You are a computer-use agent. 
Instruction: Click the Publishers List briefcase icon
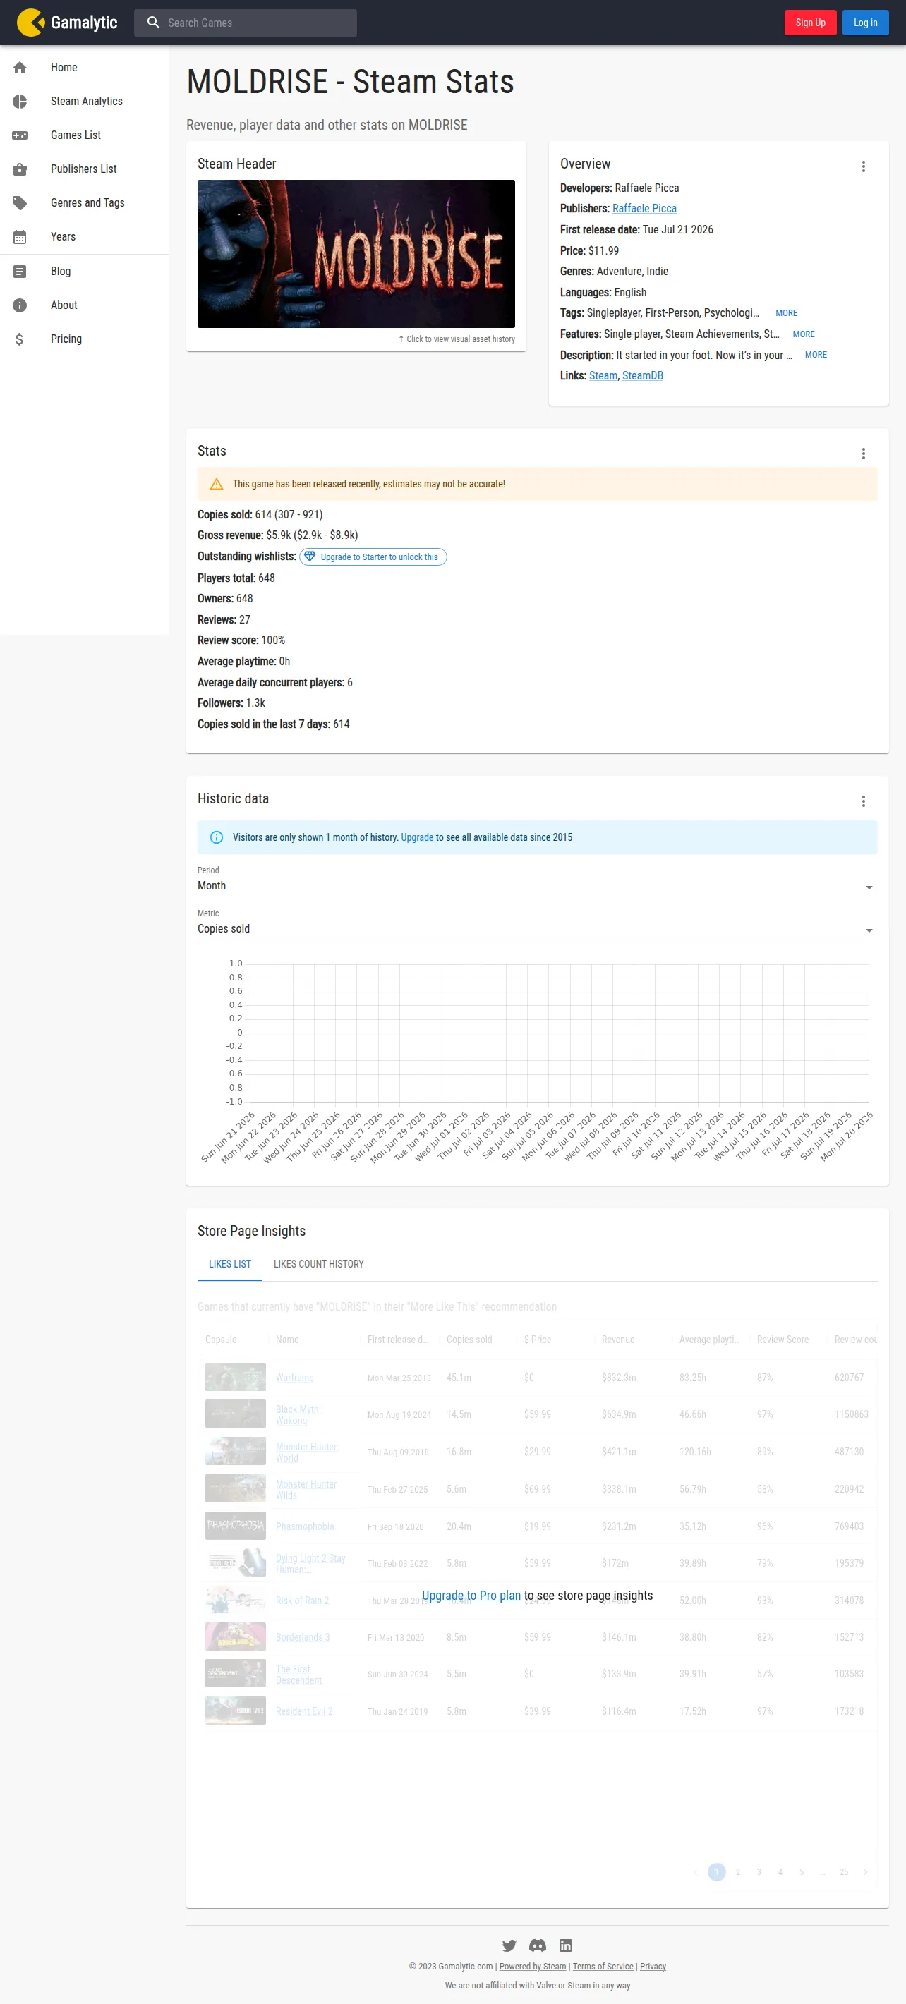point(20,169)
